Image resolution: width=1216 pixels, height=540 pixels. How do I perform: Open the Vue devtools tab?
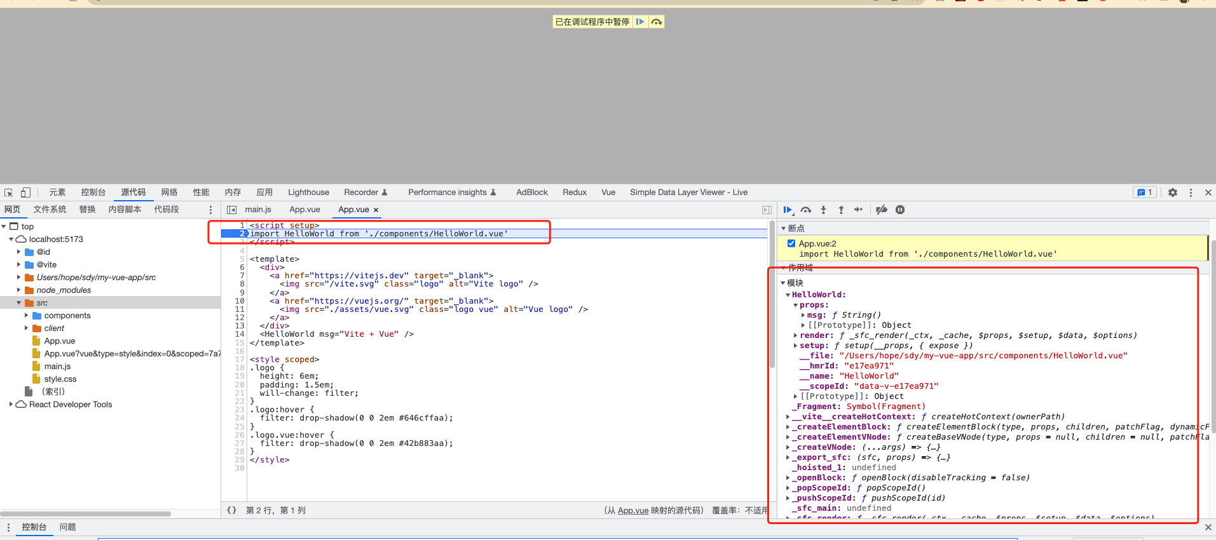(x=608, y=192)
